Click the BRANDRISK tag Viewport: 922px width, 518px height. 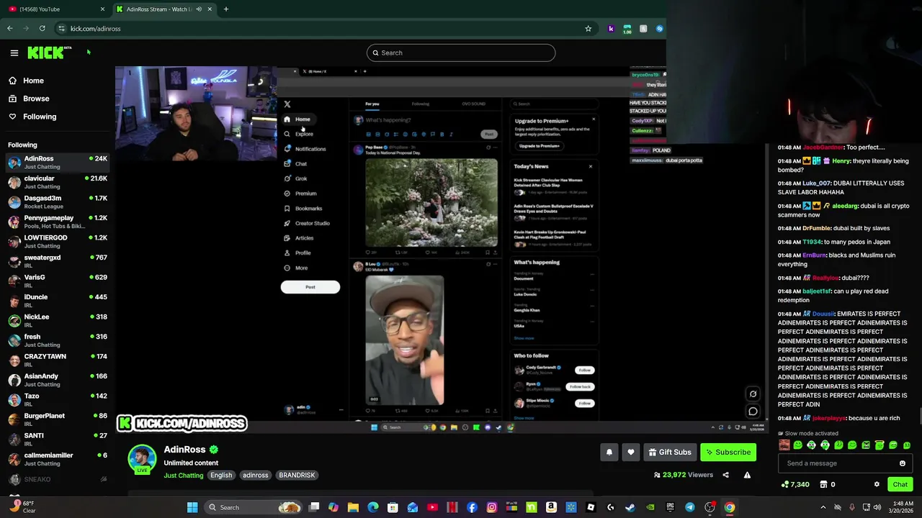[x=297, y=475]
